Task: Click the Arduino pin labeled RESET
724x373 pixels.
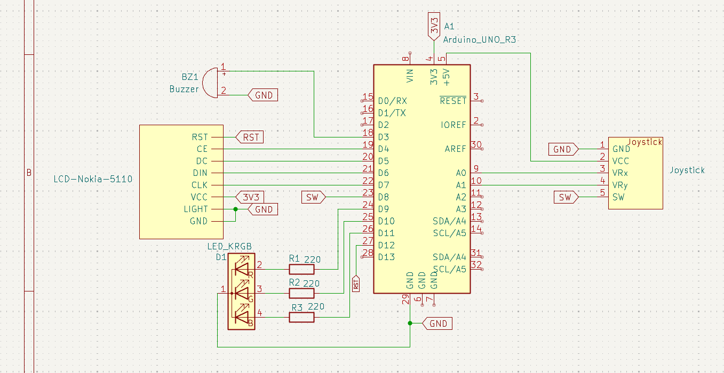Action: [454, 100]
